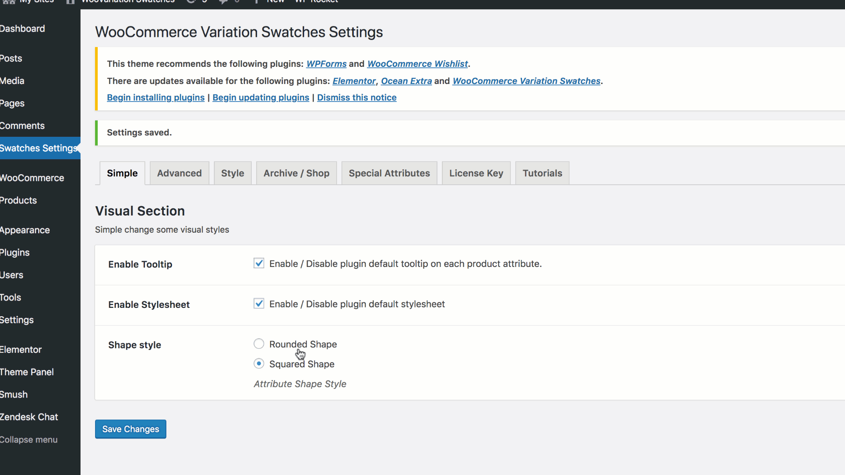Viewport: 845px width, 475px height.
Task: Click the comments bubble icon in admin bar
Action: [x=224, y=2]
